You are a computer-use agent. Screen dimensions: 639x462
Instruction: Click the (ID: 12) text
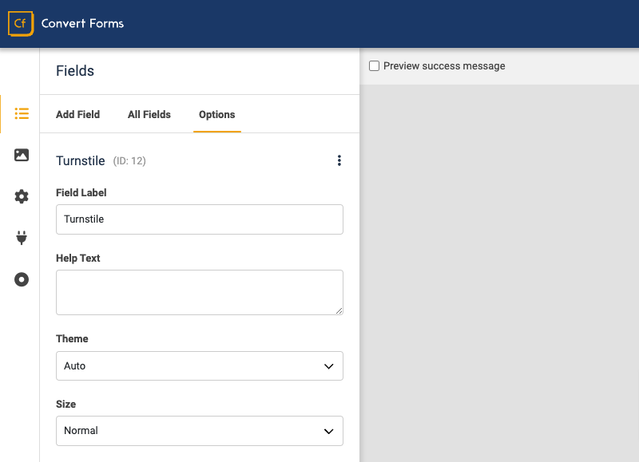[129, 161]
